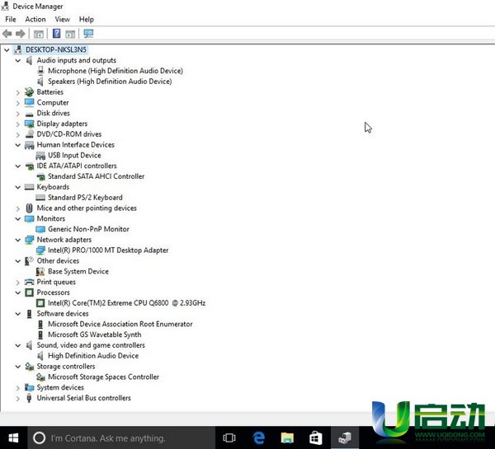The width and height of the screenshot is (495, 449).
Task: Select Standard SATA AHCI Controller
Action: click(x=97, y=176)
